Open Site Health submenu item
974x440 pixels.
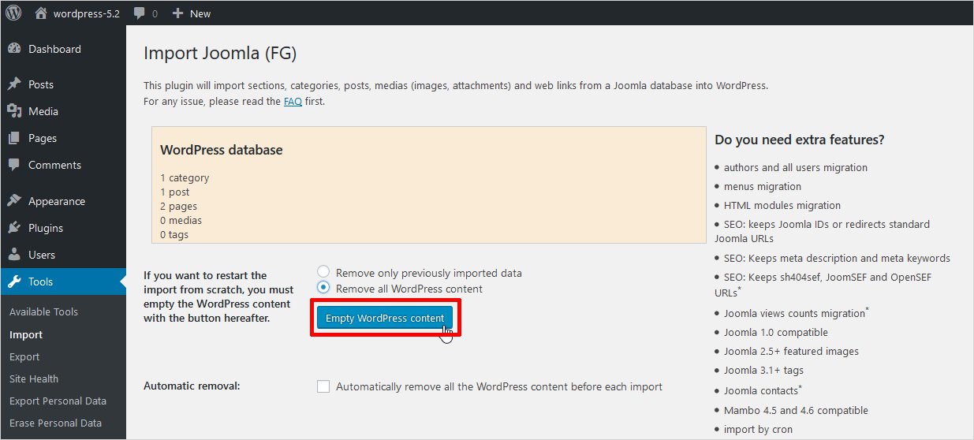coord(34,378)
